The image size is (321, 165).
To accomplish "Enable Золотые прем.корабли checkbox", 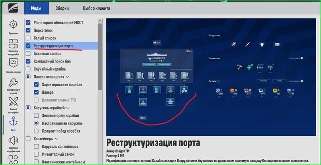I will coord(36,116).
